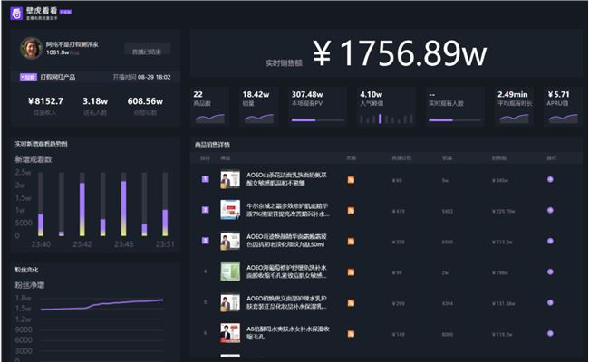The height and width of the screenshot is (362, 589).
Task: Click the orange source icon in the AB product row
Action: [352, 334]
